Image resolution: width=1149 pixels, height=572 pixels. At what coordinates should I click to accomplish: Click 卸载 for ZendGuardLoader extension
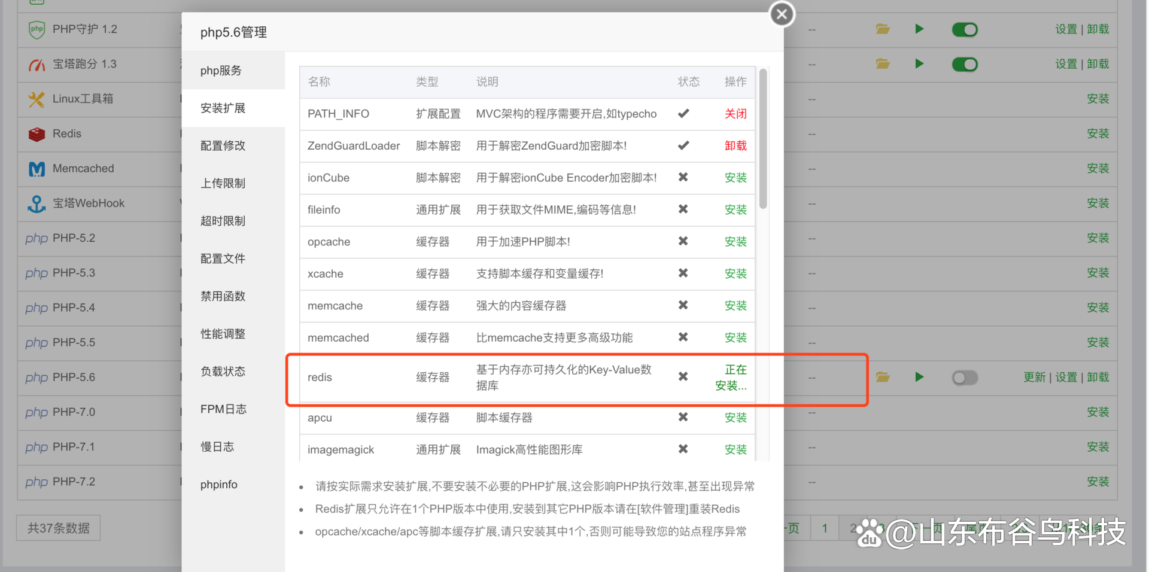[x=735, y=146]
